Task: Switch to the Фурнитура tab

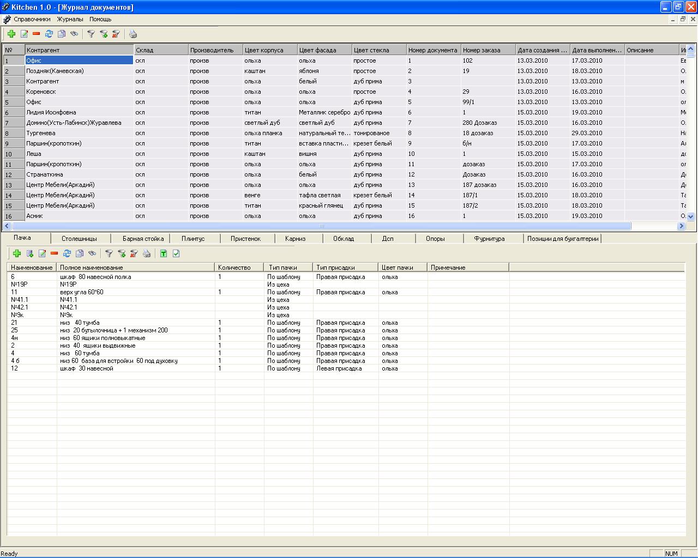Action: (x=489, y=239)
